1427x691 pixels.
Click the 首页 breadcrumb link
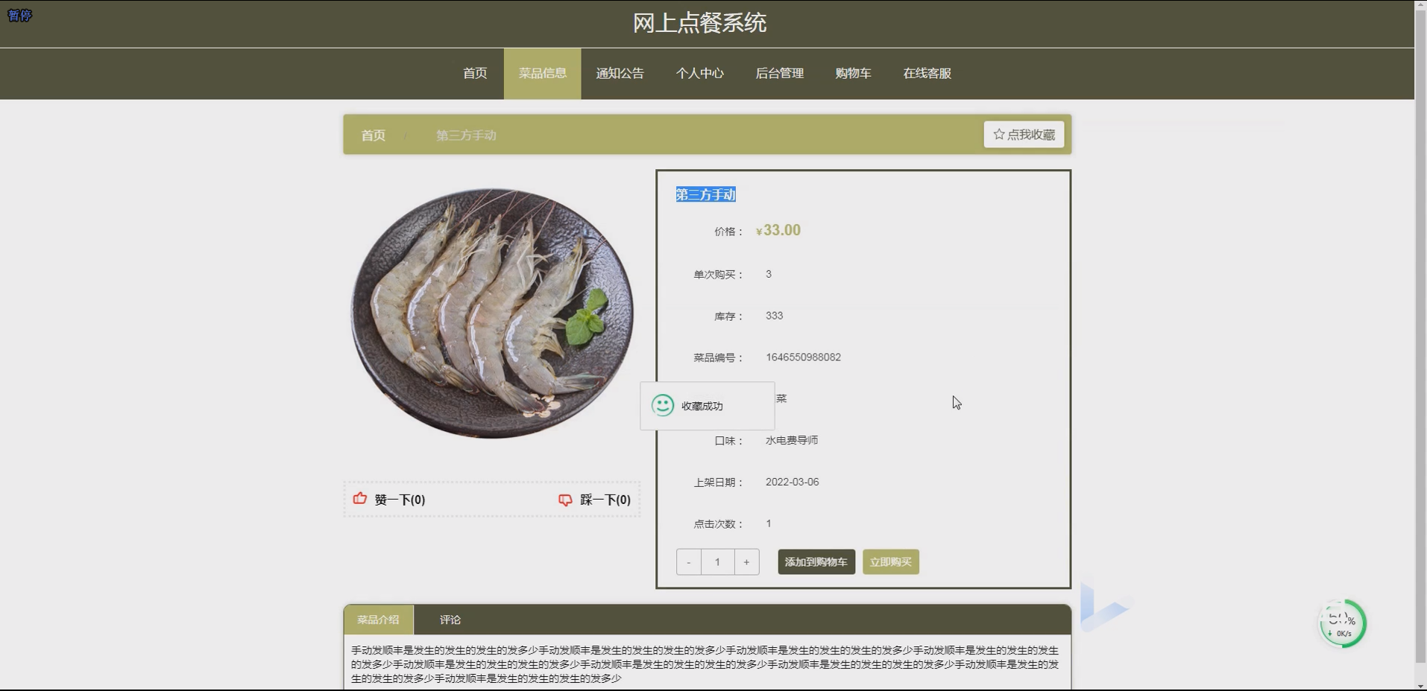click(373, 136)
